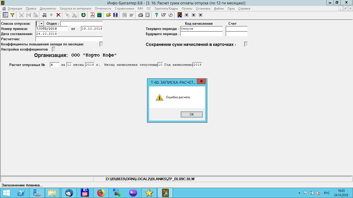This screenshot has width=353, height=198.
Task: Click the taskbar clock showing 16:03
Action: (341, 193)
